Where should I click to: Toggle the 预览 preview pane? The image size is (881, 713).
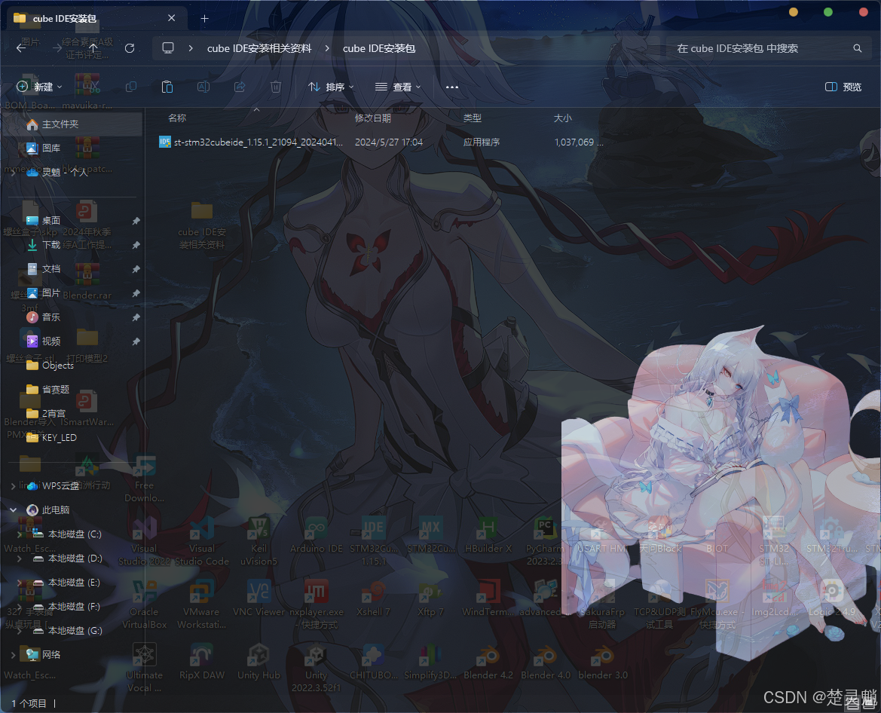pos(843,87)
